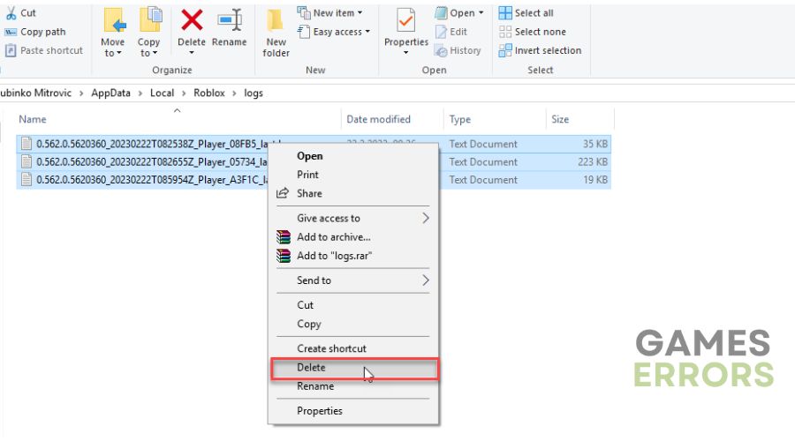Open the New item dropdown

point(330,12)
